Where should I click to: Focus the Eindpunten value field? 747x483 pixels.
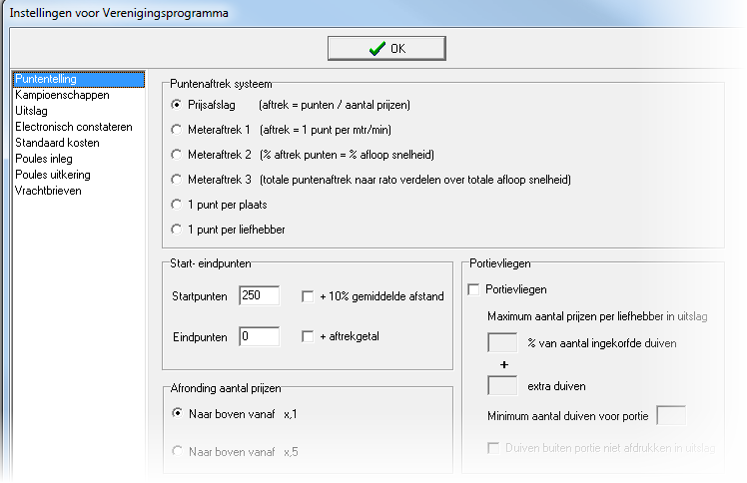[x=260, y=336]
